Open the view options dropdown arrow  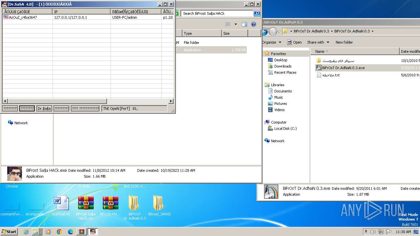pos(236,24)
